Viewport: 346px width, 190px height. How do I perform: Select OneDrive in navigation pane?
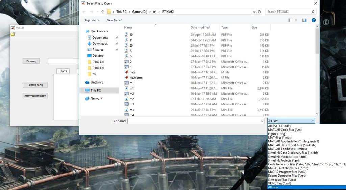(97, 82)
